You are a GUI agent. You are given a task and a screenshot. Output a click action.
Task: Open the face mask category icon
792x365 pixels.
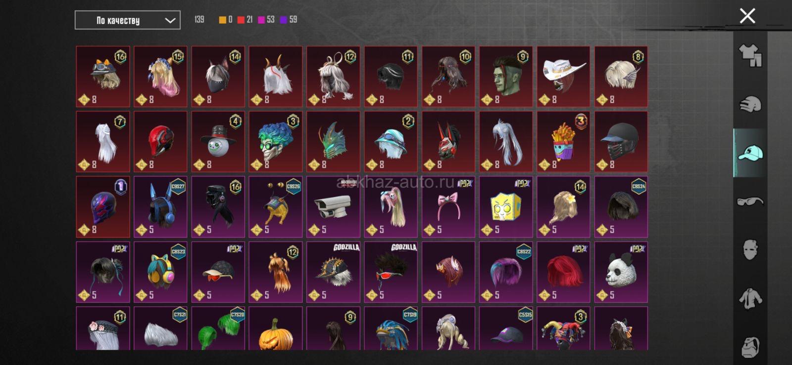750,249
